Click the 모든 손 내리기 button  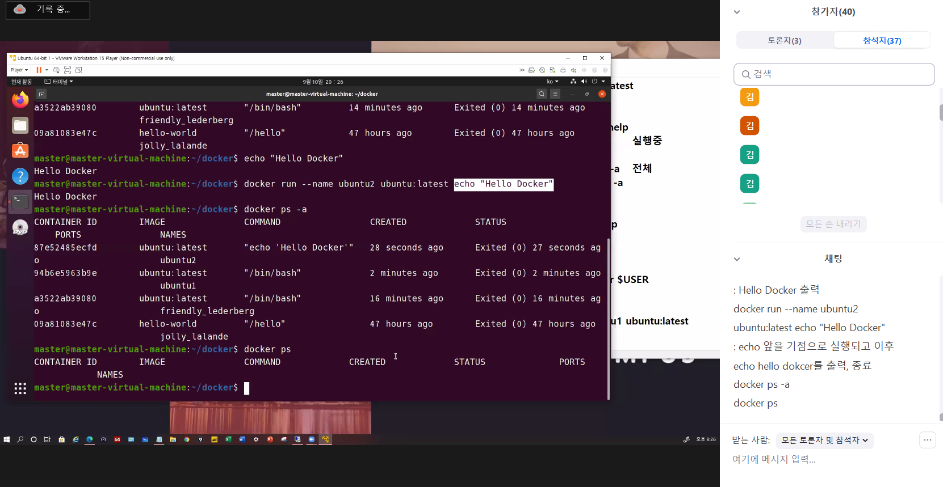[833, 224]
